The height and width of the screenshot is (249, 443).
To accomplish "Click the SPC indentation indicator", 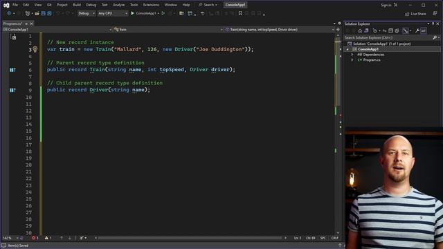I will tap(323, 238).
